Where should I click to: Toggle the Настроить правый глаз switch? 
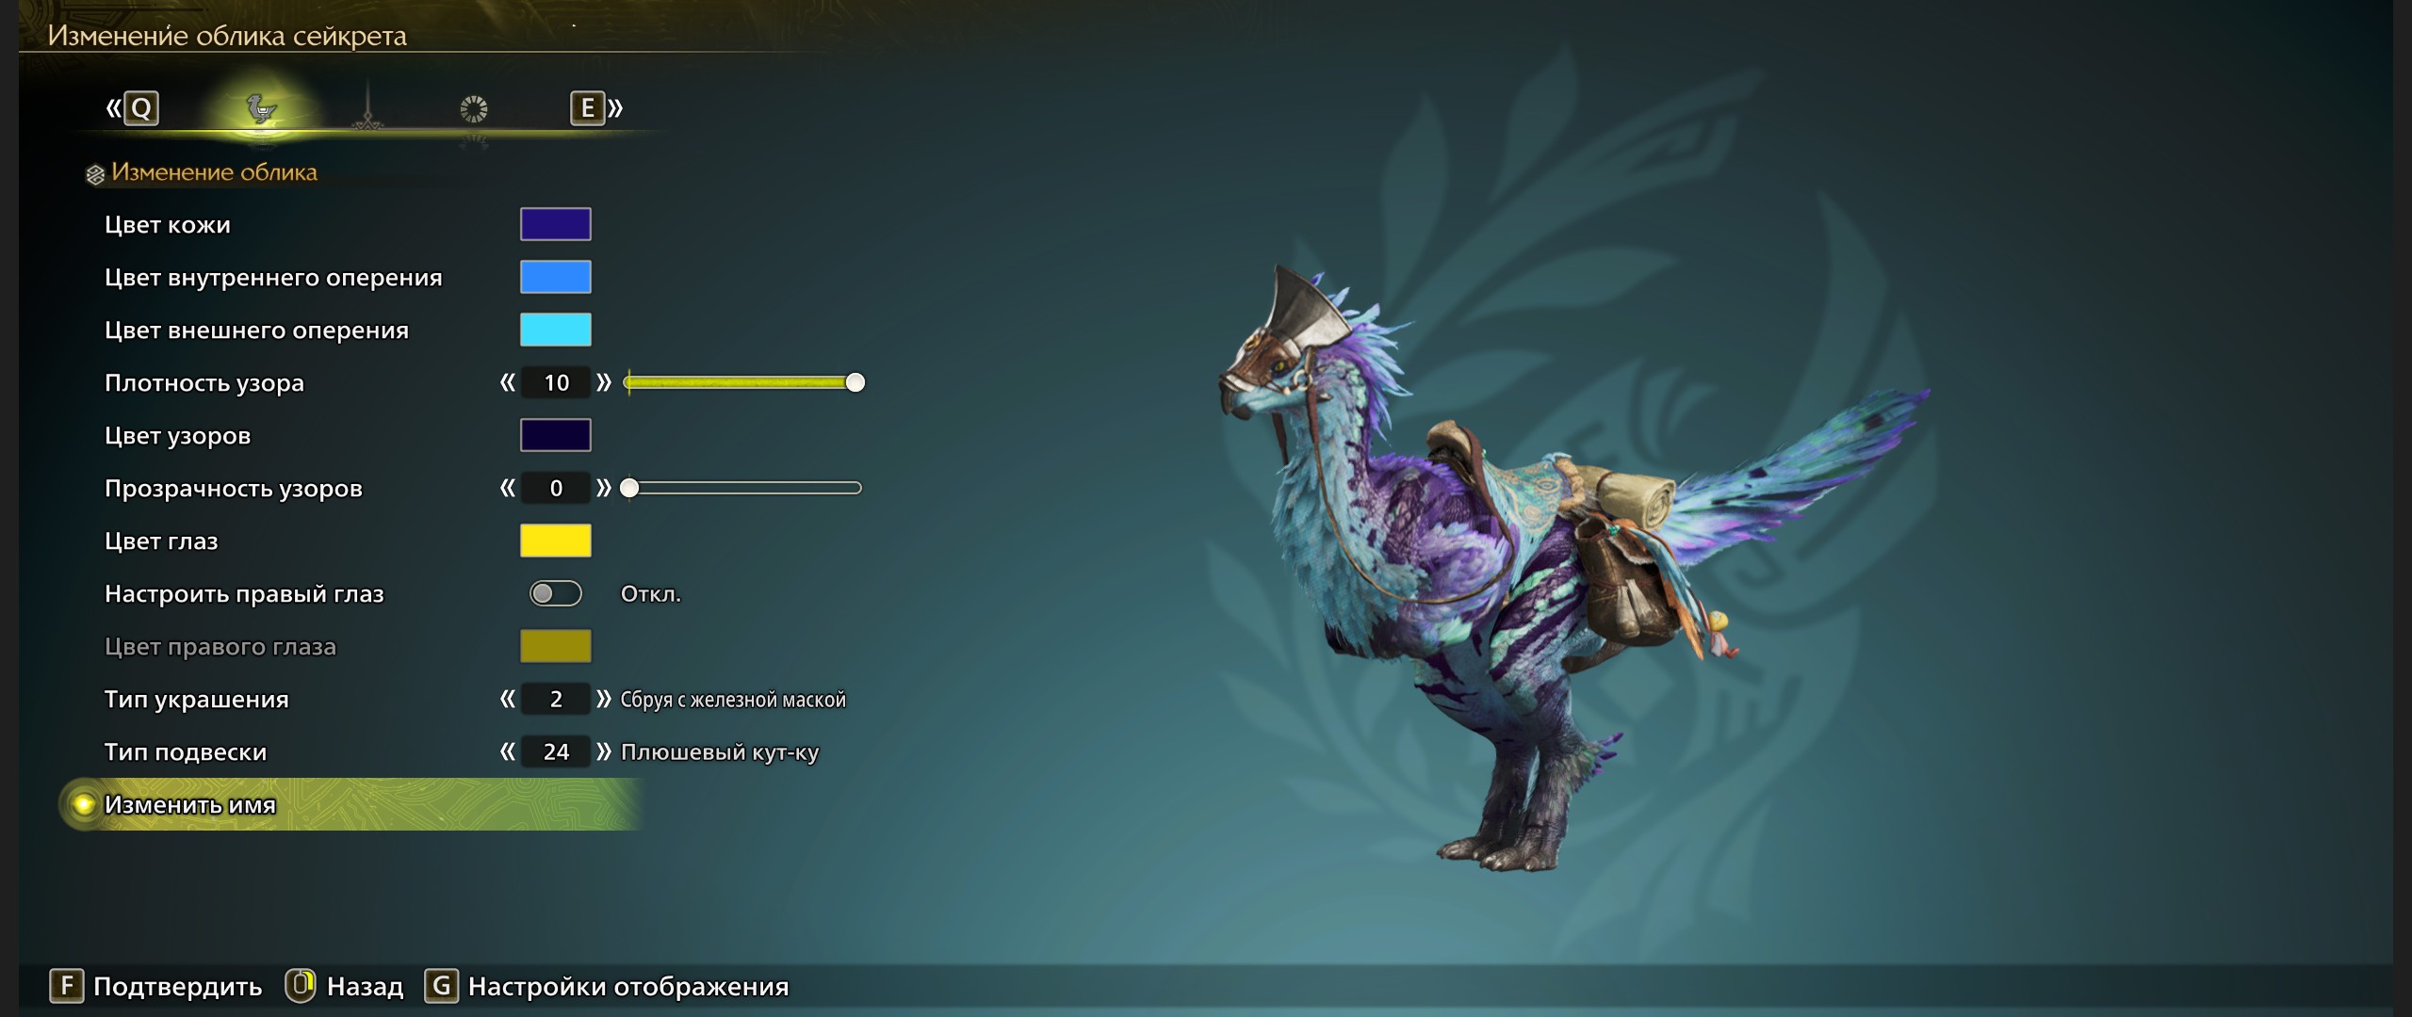tap(556, 593)
